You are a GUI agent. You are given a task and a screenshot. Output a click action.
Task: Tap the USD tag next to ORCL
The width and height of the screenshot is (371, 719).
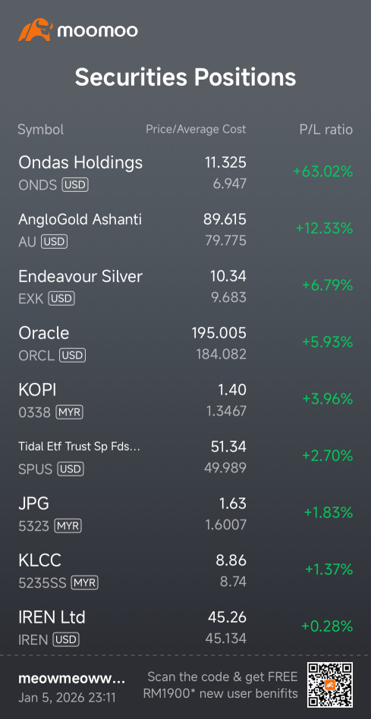point(73,356)
